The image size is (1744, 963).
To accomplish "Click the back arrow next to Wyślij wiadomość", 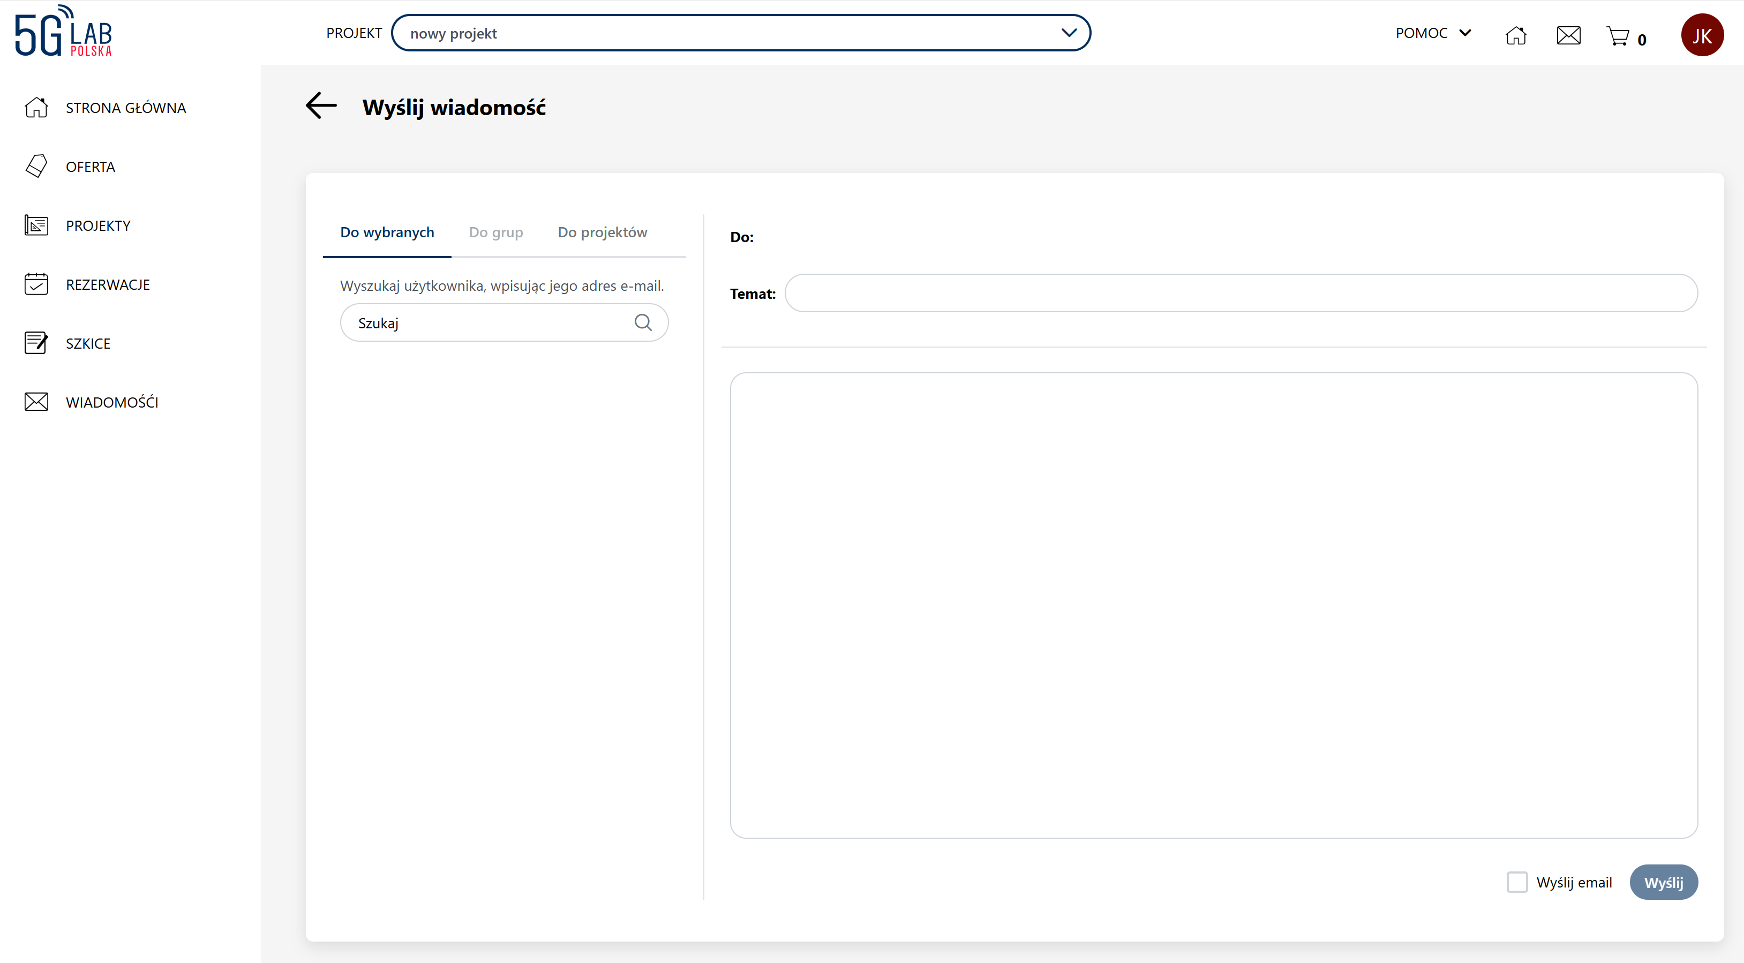I will pyautogui.click(x=321, y=106).
